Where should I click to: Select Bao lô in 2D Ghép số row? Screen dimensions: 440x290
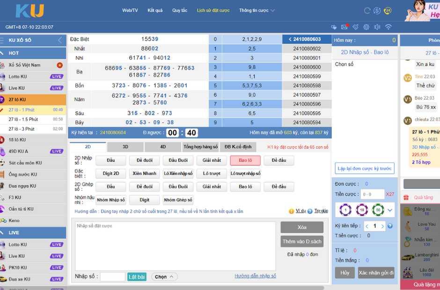pyautogui.click(x=245, y=187)
